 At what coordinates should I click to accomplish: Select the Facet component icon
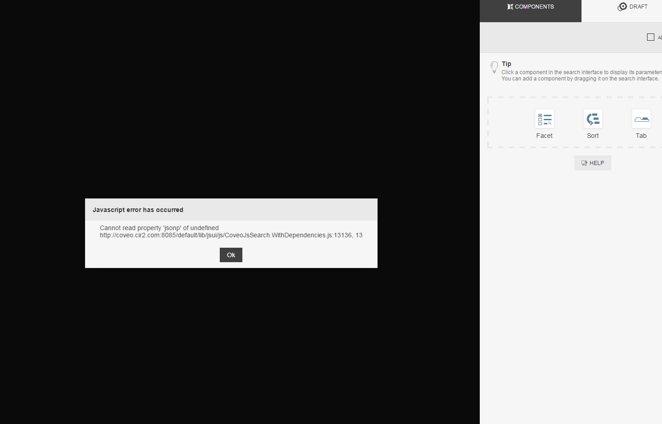pyautogui.click(x=544, y=119)
